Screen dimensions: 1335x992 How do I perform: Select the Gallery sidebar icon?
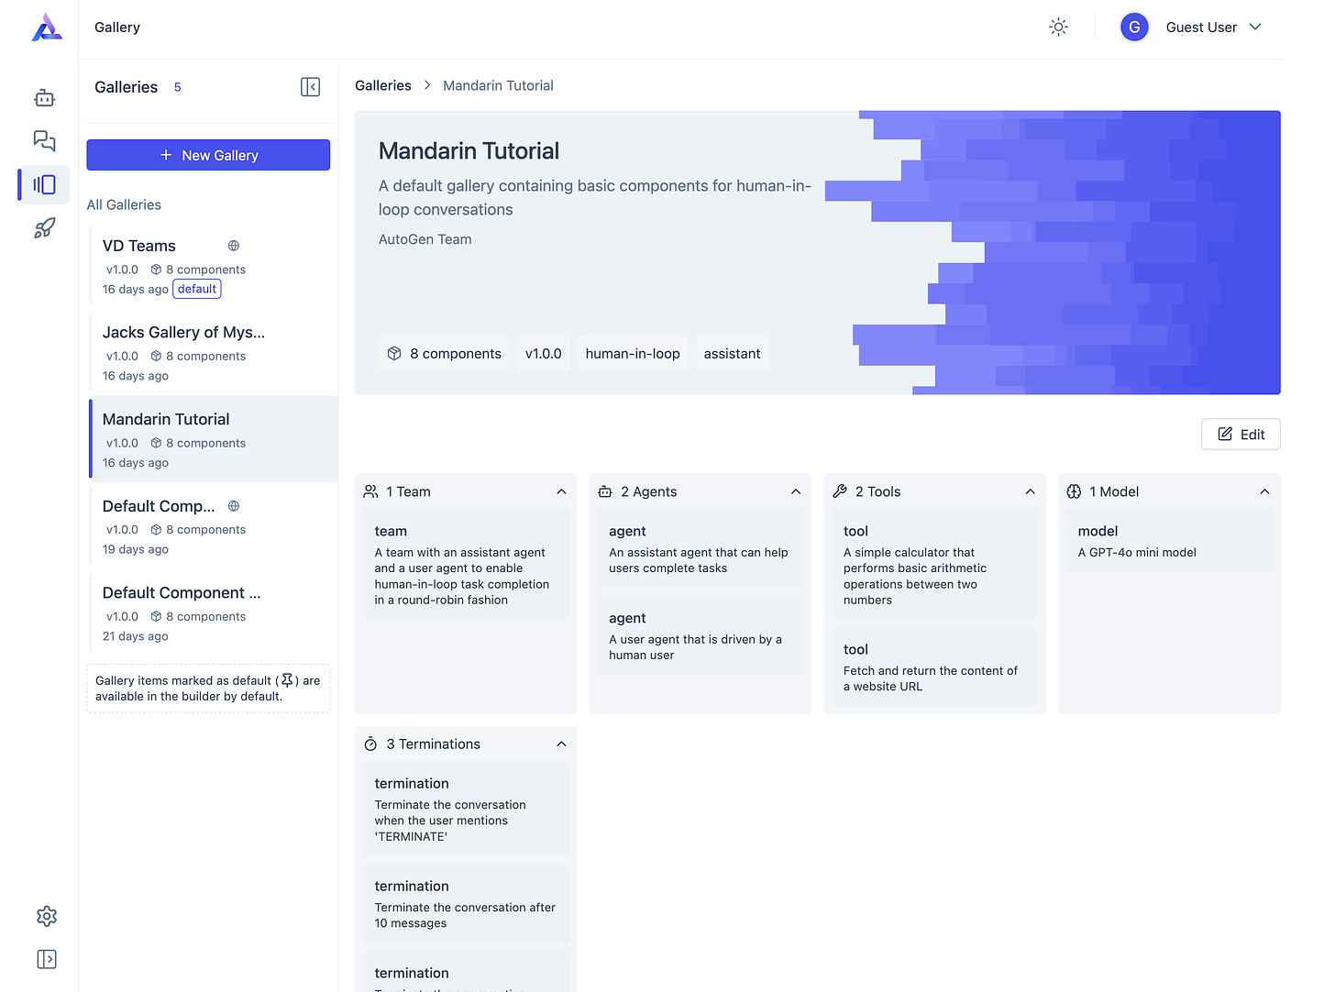[x=44, y=184]
